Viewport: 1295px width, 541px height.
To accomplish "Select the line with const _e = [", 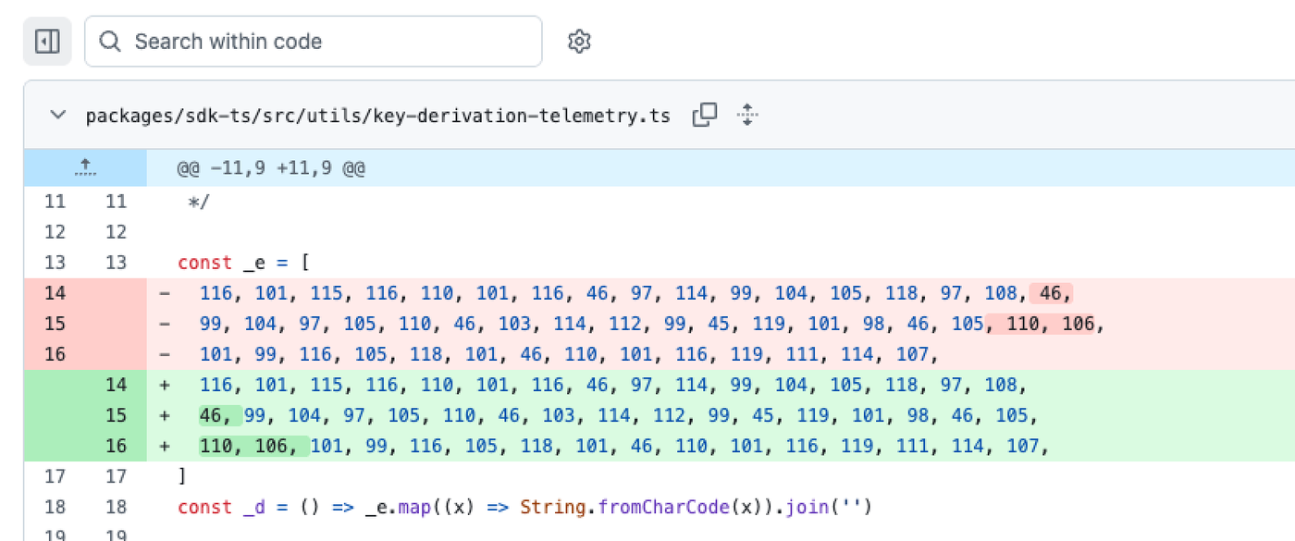I will point(243,263).
